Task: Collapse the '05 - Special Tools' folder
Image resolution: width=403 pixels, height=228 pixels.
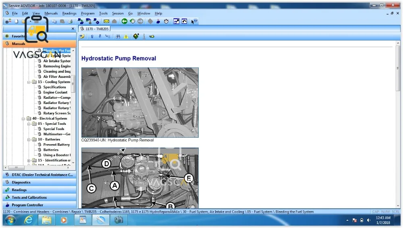Action: [29, 124]
